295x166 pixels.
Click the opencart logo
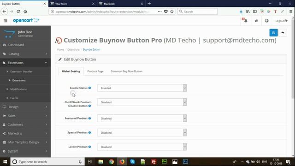click(26, 20)
